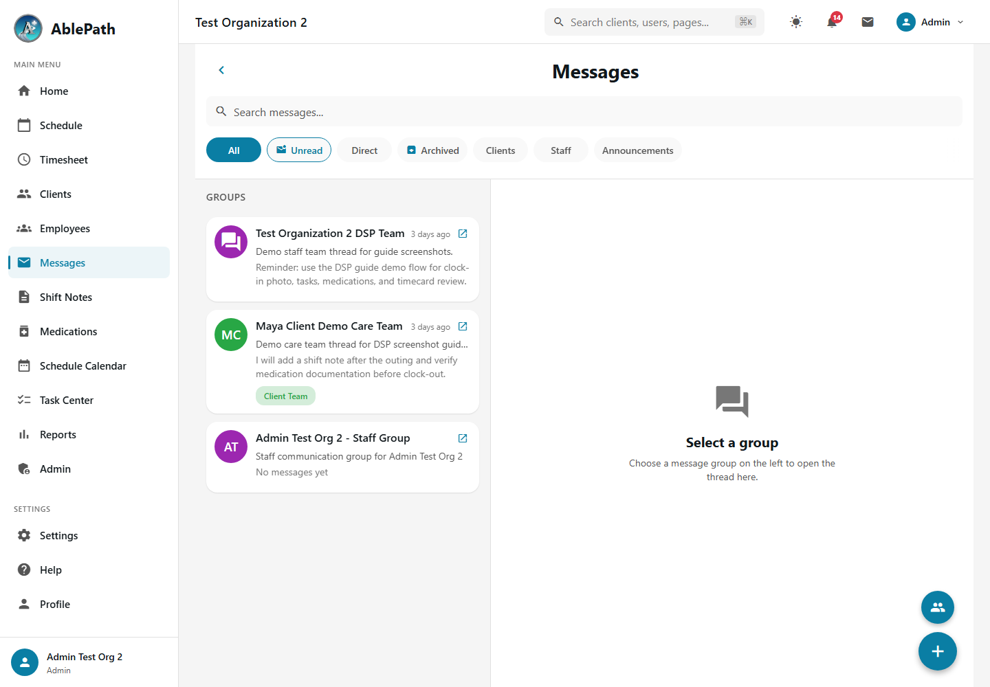Click the Client Team tag
The height and width of the screenshot is (687, 990).
click(x=286, y=396)
